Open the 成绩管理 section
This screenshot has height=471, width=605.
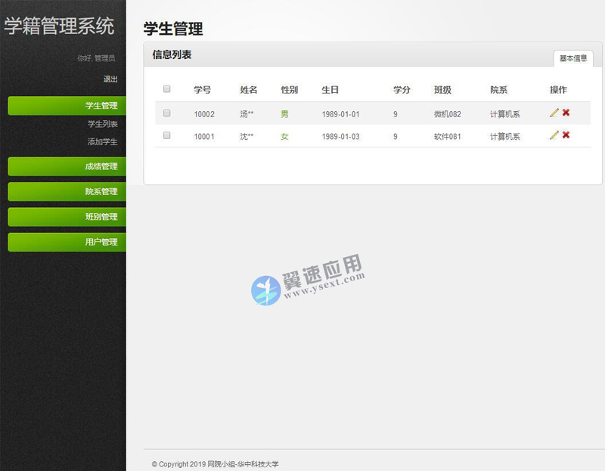click(66, 166)
